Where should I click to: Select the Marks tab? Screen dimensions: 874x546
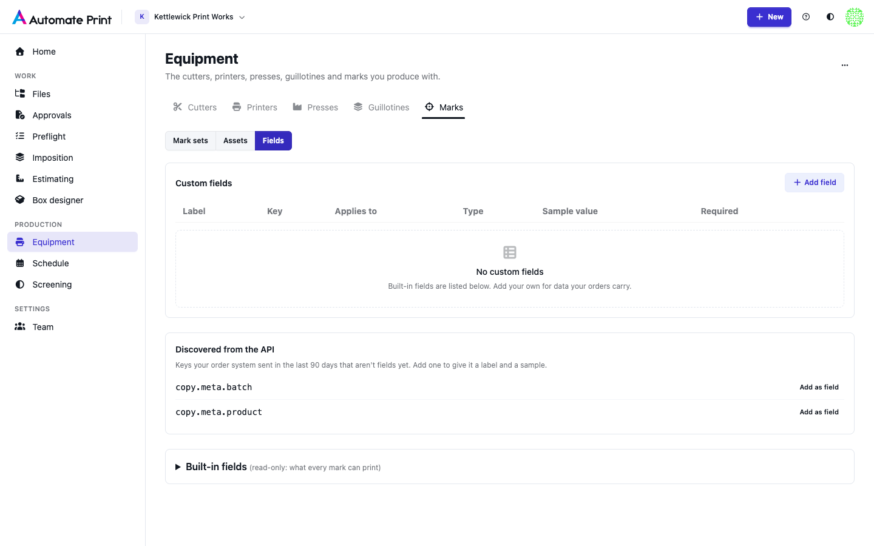pyautogui.click(x=444, y=107)
